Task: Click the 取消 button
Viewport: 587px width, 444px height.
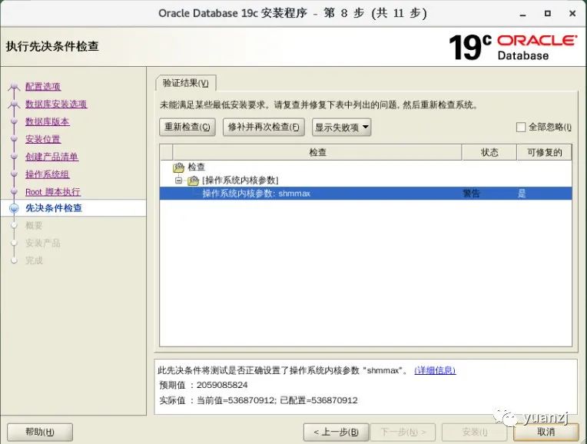Action: (546, 432)
